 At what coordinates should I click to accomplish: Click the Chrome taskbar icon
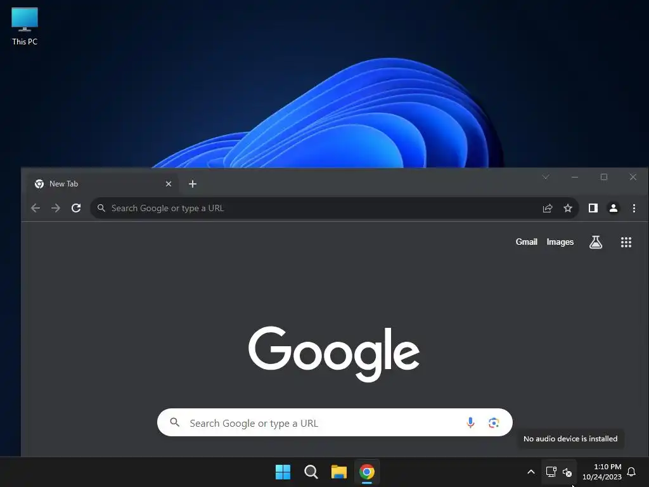[367, 472]
